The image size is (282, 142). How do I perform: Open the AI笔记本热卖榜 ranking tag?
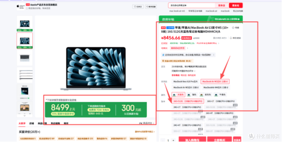pyautogui.click(x=177, y=61)
